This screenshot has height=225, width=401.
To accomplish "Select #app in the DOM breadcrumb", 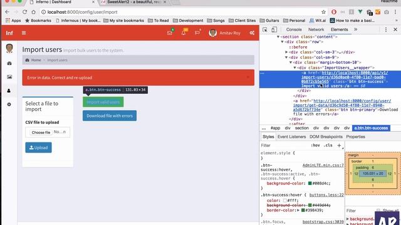I will coord(275,128).
